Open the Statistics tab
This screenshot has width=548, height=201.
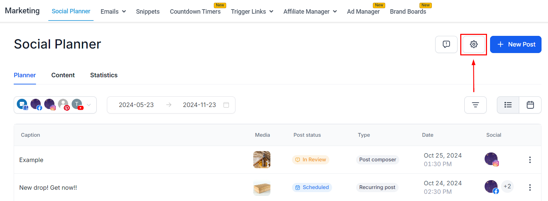pos(104,75)
